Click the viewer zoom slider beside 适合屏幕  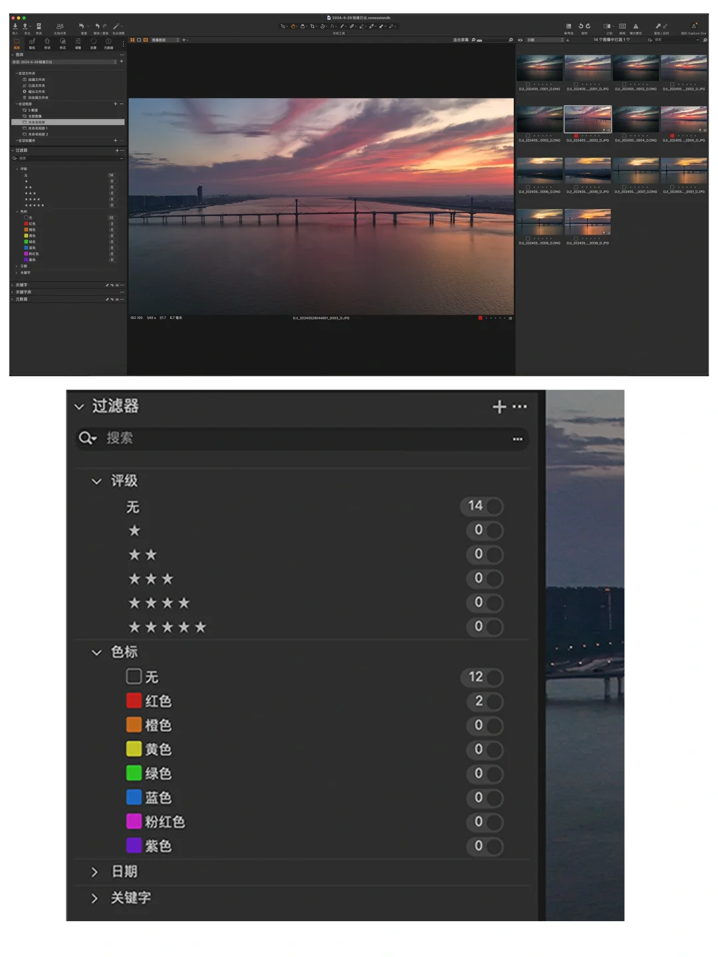(479, 41)
